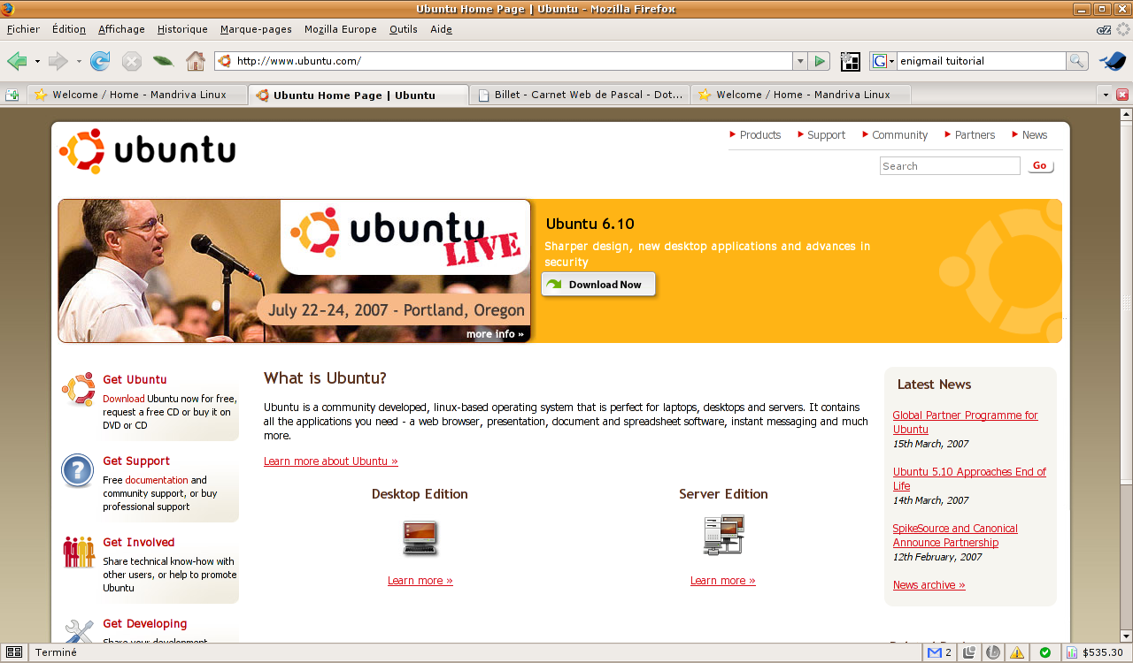Click the status bar icon left of Terminé

[14, 652]
